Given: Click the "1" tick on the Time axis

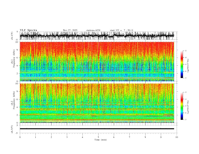Looking at the screenshot, I should coord(35,137).
